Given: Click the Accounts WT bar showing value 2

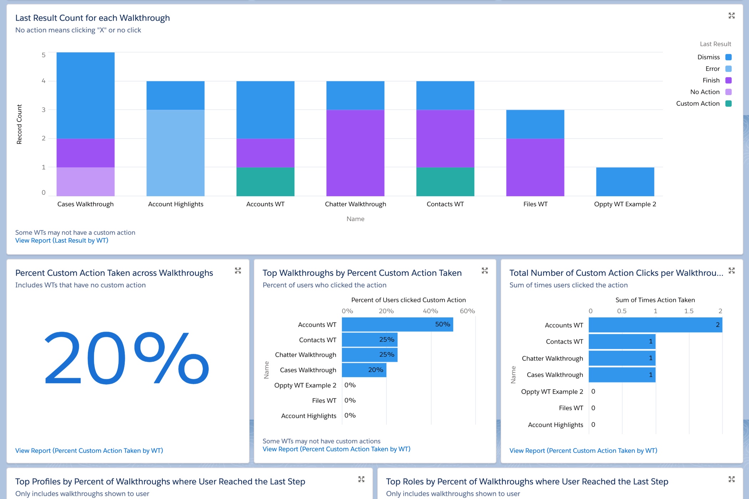Looking at the screenshot, I should (x=656, y=325).
